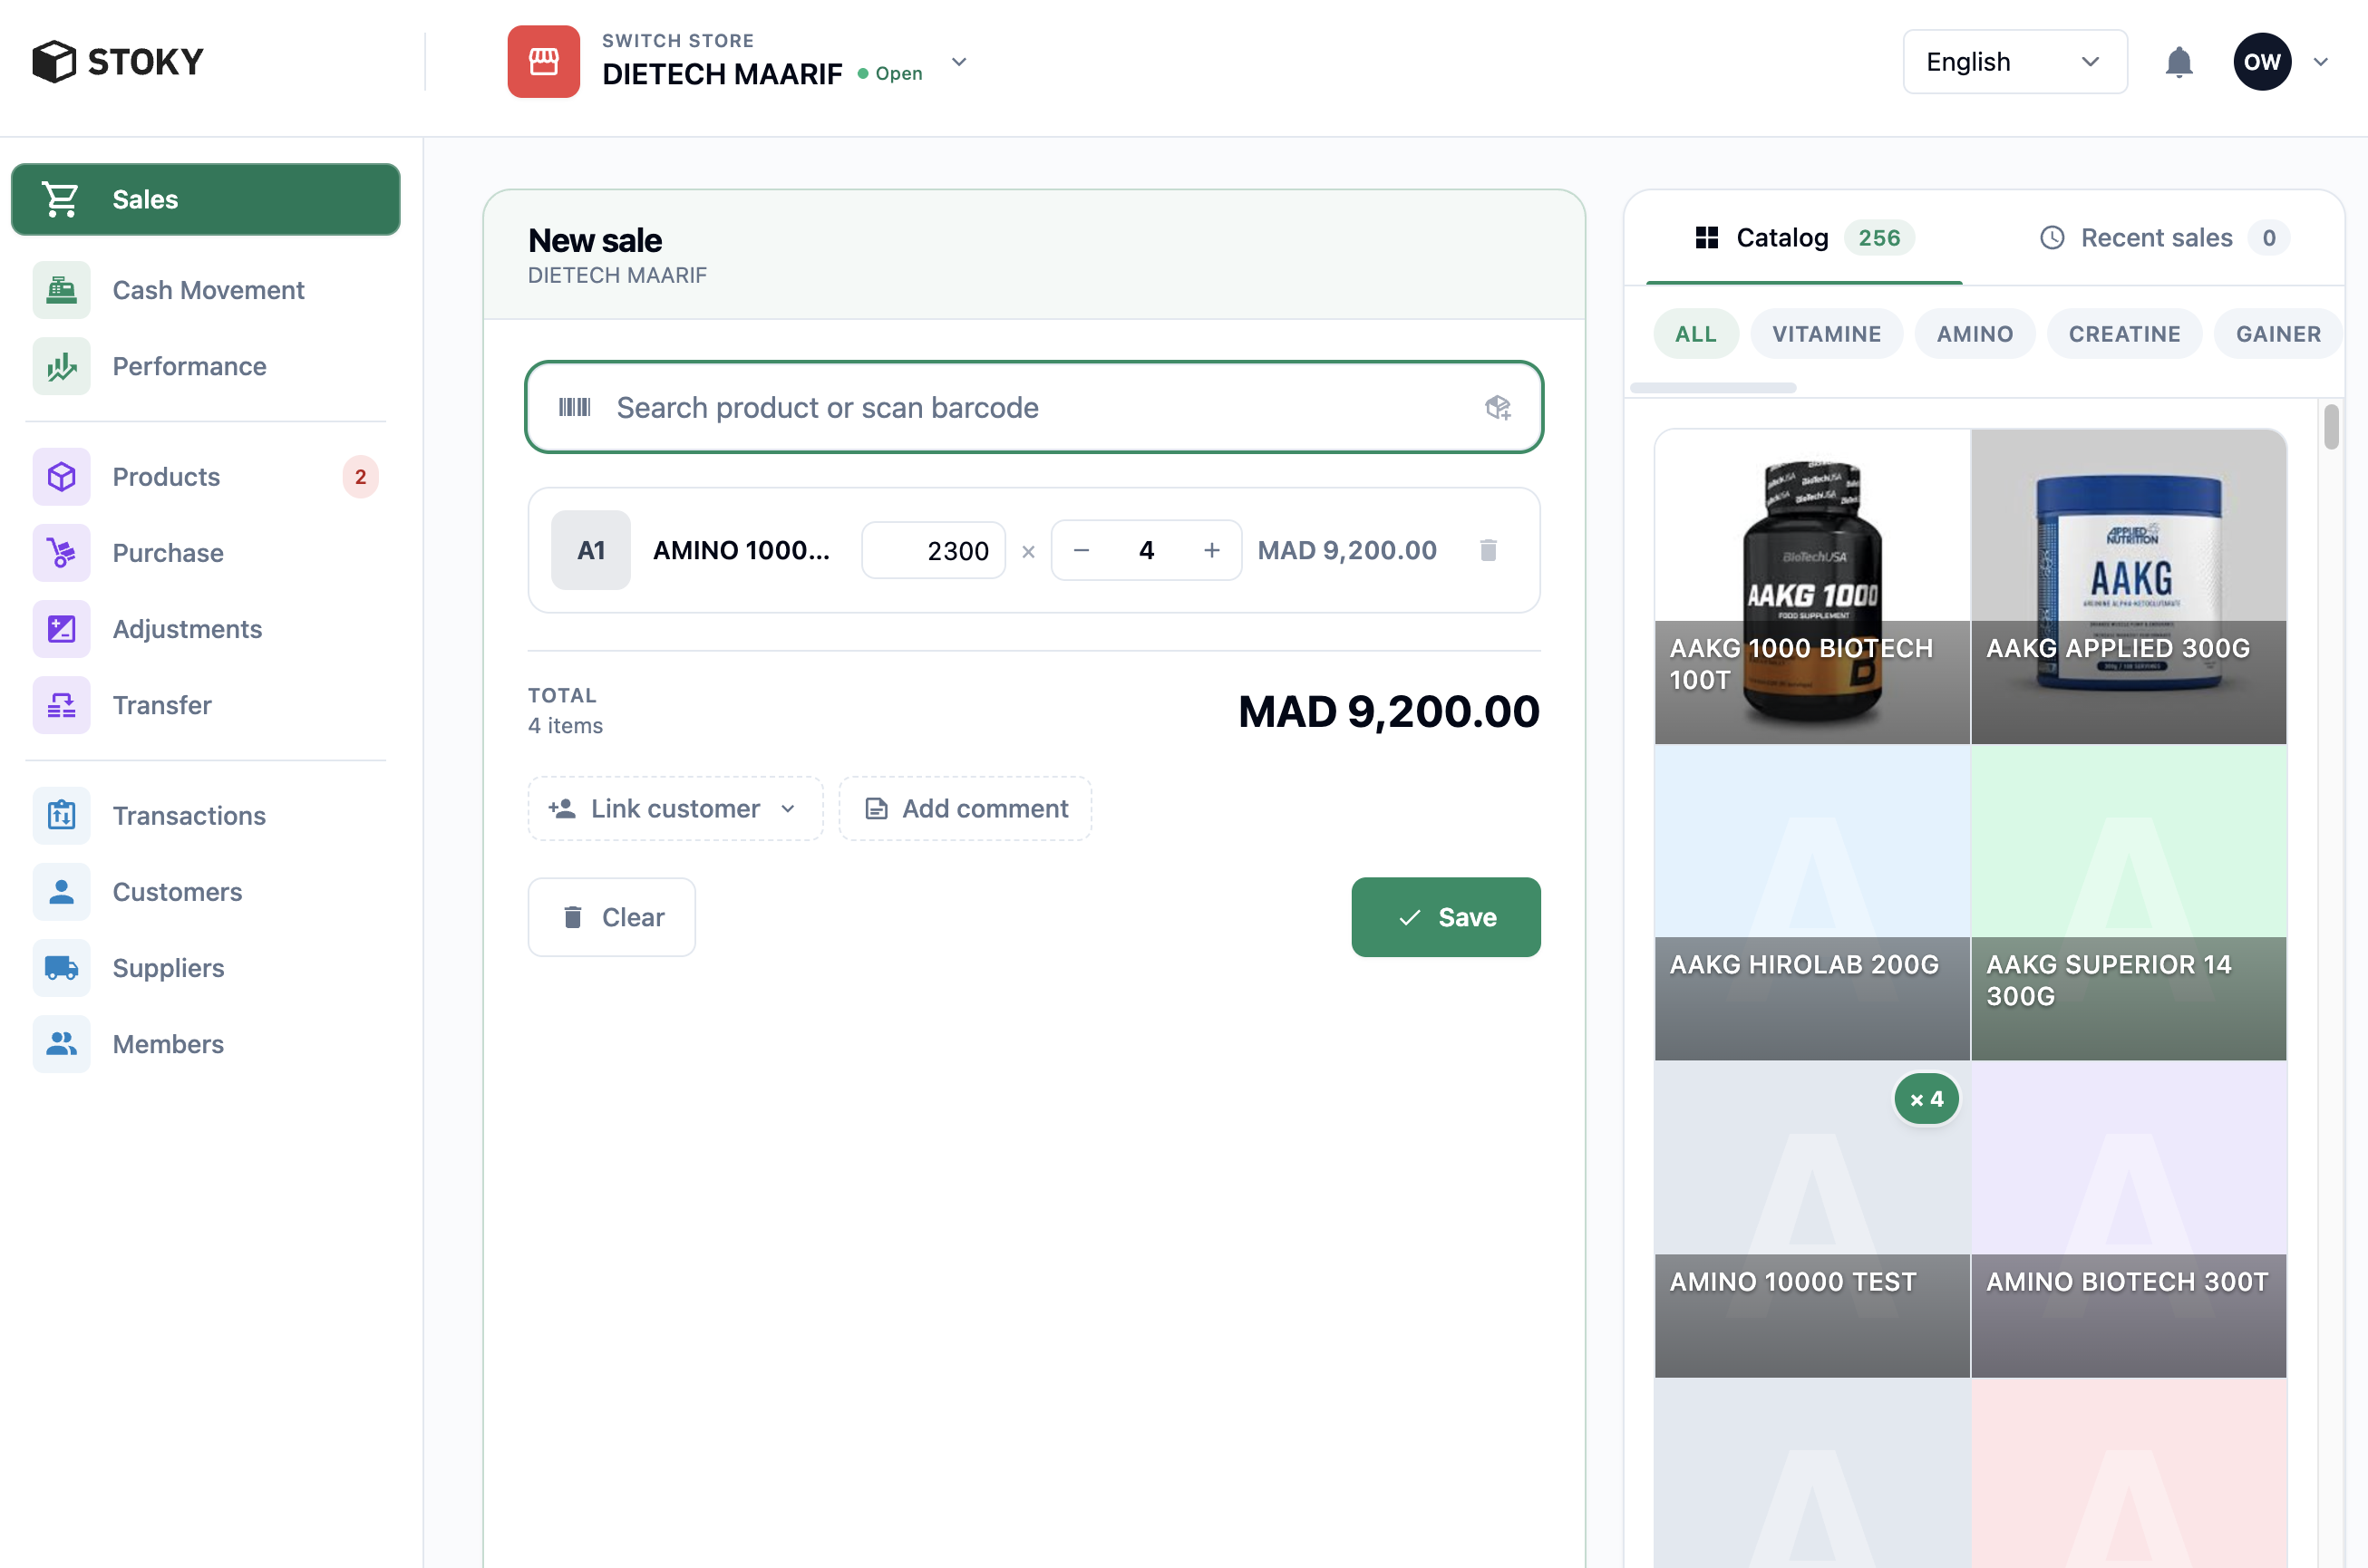This screenshot has height=1568, width=2368.
Task: Select AAKG SUPERIOR 14 300G card
Action: pos(2129,903)
